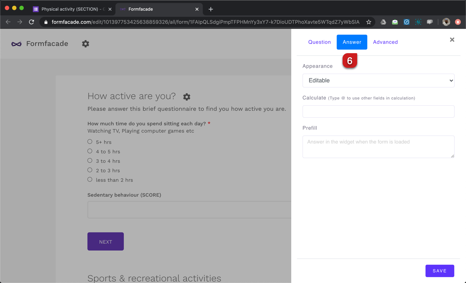This screenshot has height=283, width=466.
Task: Open the Formfacade settings gear
Action: 85,44
